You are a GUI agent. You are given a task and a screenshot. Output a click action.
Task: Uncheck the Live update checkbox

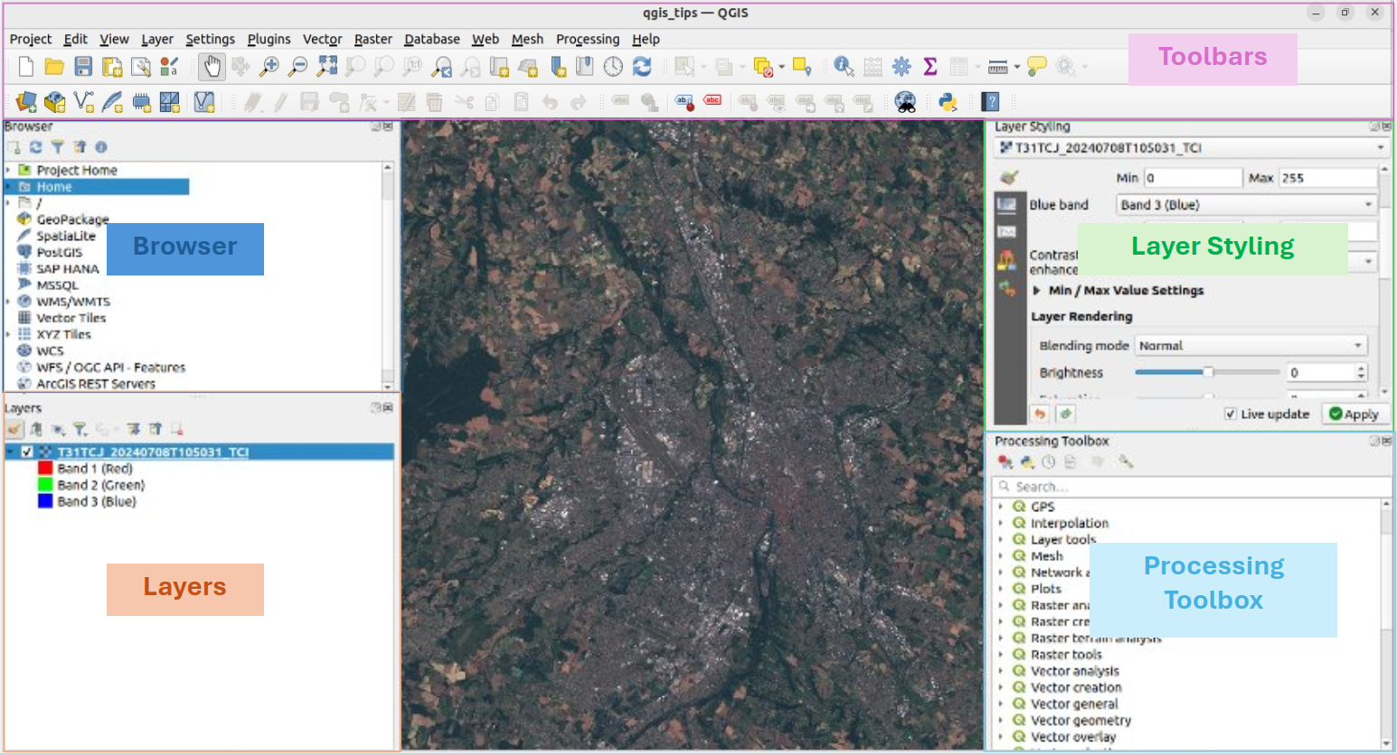pos(1231,414)
